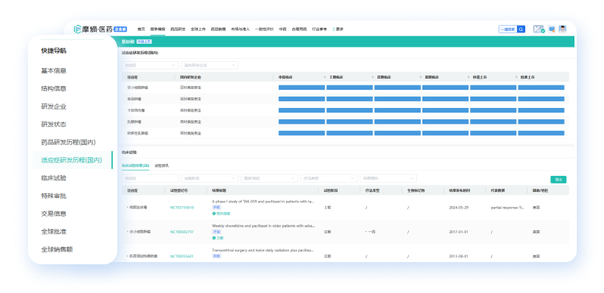Open the 更多 menu icon
Viewport: 604px width, 293px height.
[334, 29]
